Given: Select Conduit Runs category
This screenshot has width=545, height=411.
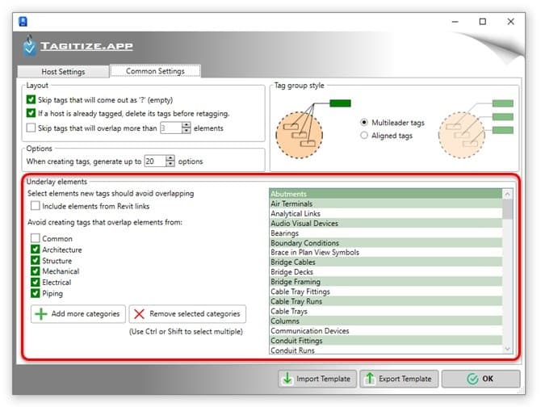Looking at the screenshot, I should (386, 350).
